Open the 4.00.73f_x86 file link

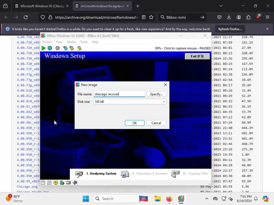point(28,69)
